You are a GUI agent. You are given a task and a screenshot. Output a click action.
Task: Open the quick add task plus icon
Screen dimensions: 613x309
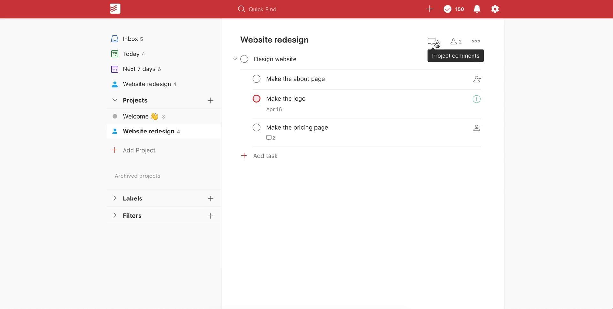(429, 9)
